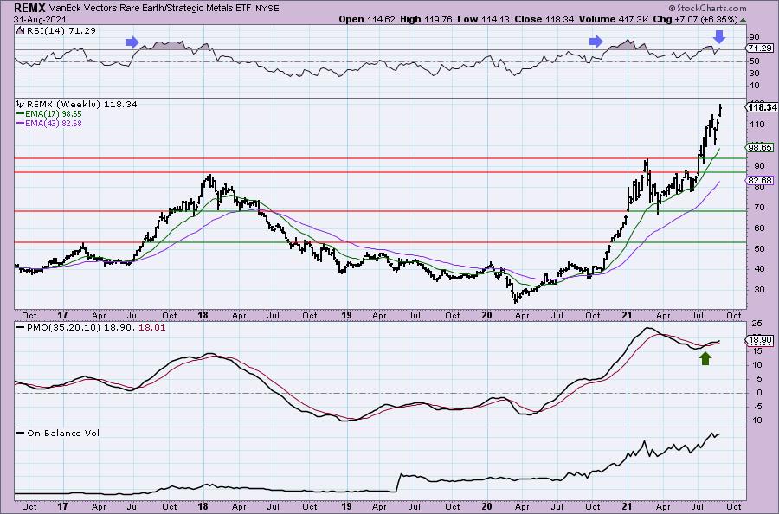Click year 19 on the price panel time axis
Viewport: 779px width, 514px height.
point(347,315)
